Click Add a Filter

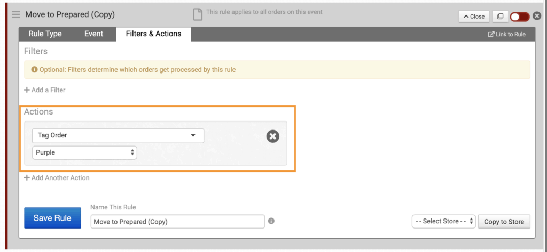[45, 90]
